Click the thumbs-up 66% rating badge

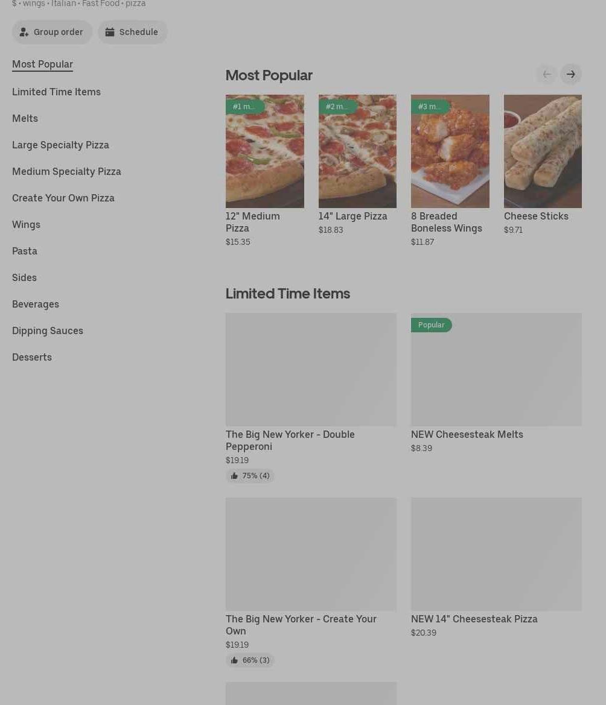pos(250,660)
